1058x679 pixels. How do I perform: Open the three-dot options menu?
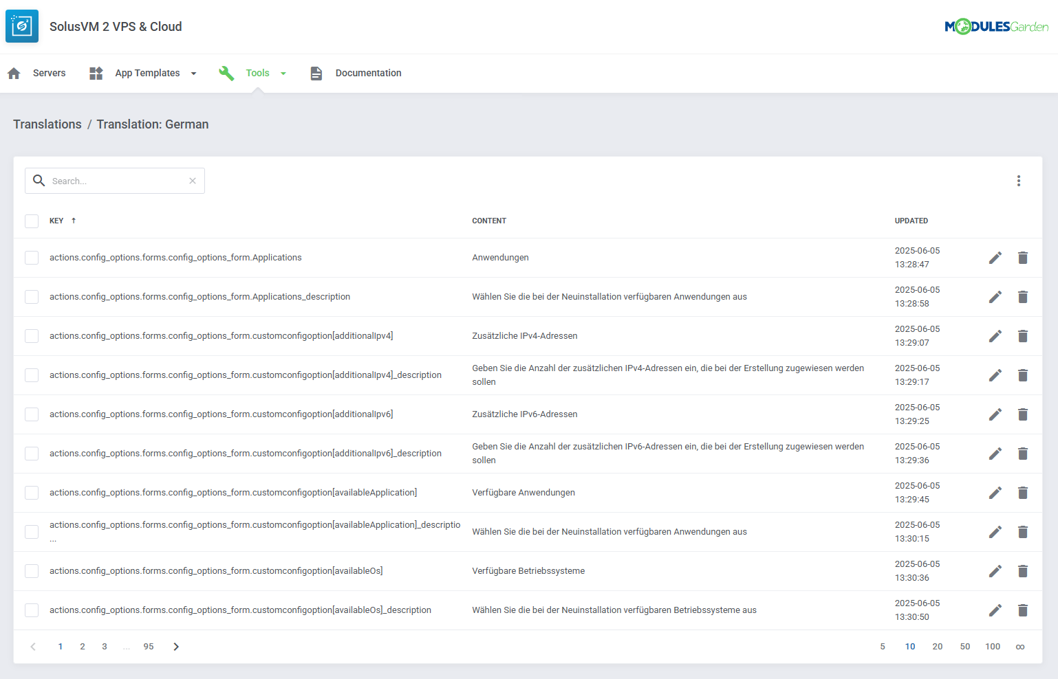coord(1019,181)
